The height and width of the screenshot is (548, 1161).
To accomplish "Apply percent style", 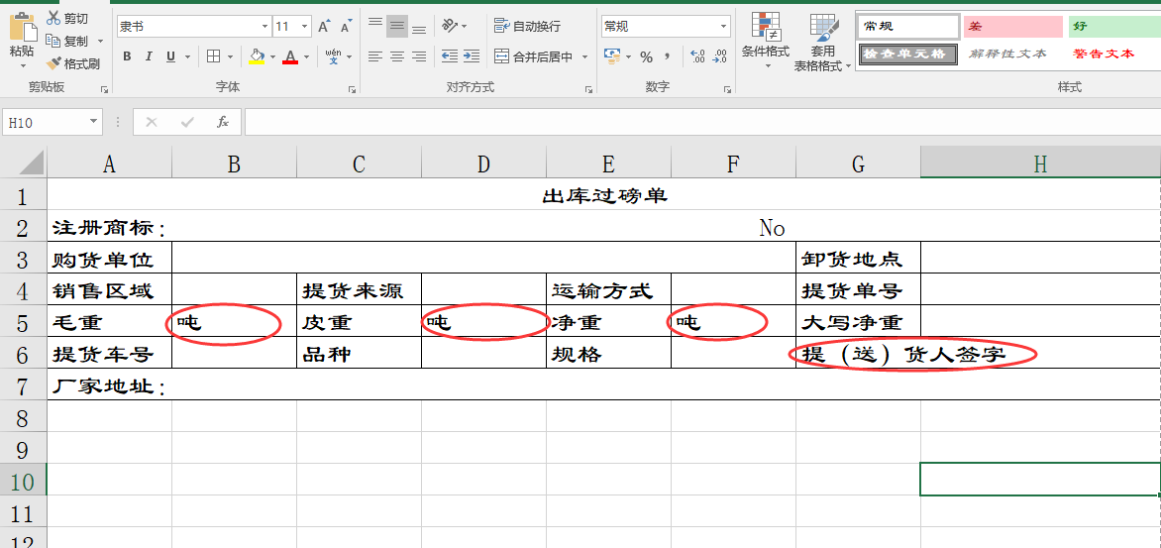I will [x=647, y=56].
